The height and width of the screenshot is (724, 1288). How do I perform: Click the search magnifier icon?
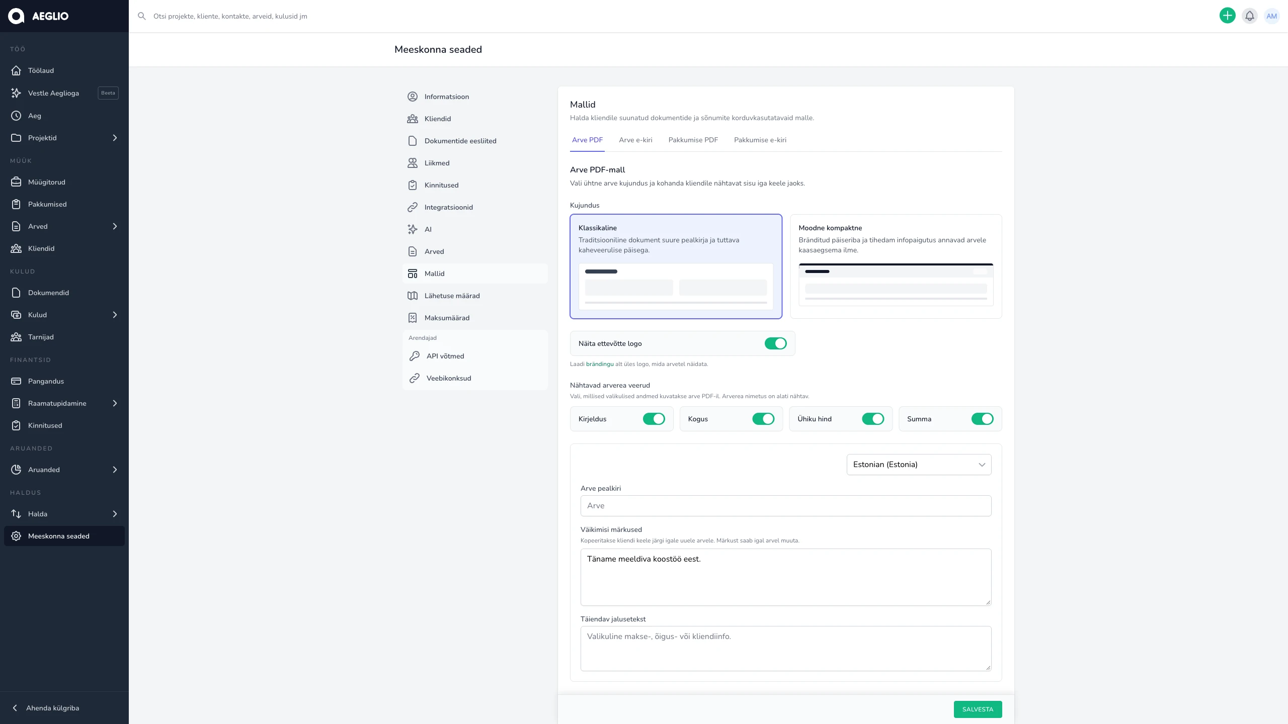[x=142, y=16]
